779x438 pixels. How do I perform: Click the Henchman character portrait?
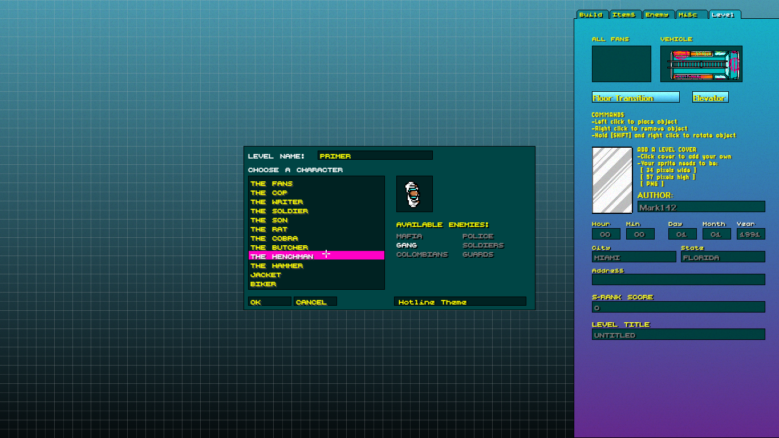pyautogui.click(x=415, y=194)
